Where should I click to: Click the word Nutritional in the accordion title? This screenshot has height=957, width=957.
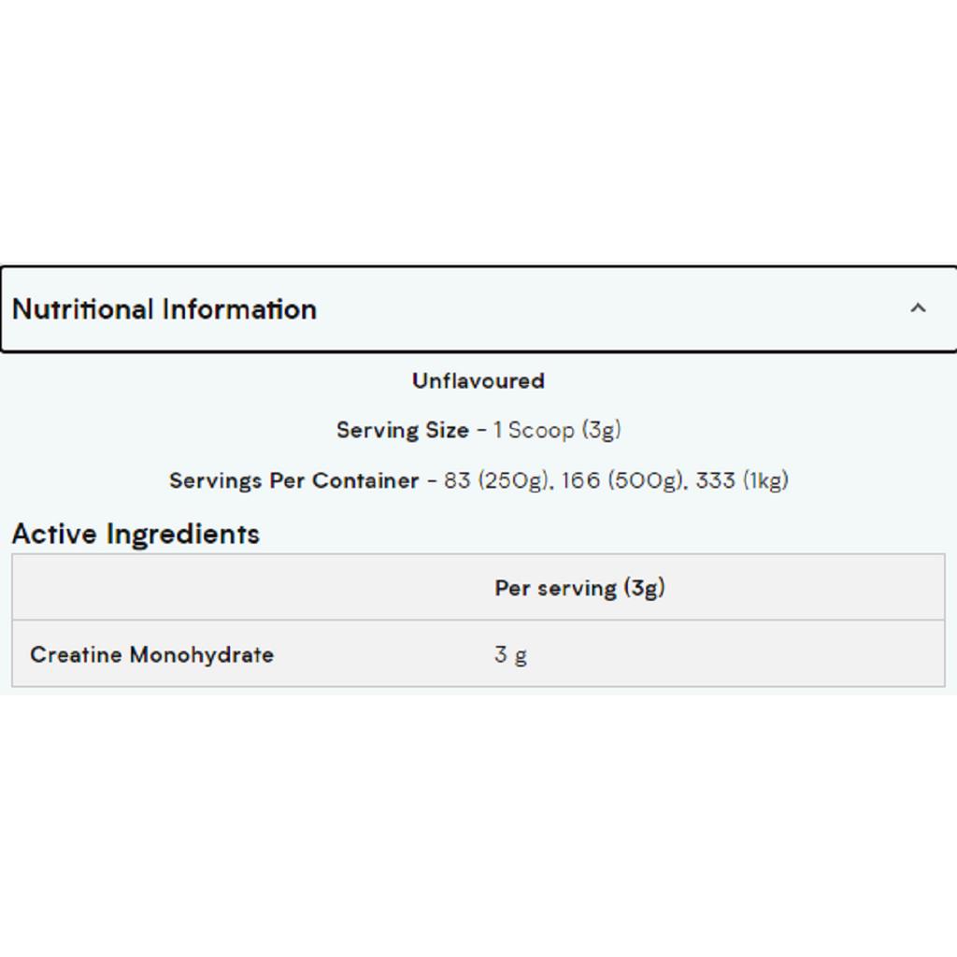coord(83,309)
